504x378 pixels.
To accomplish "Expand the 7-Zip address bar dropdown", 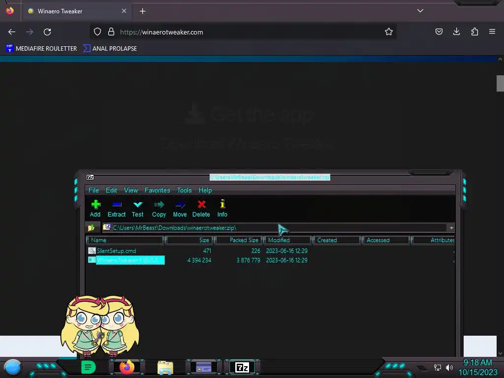I will coord(451,228).
